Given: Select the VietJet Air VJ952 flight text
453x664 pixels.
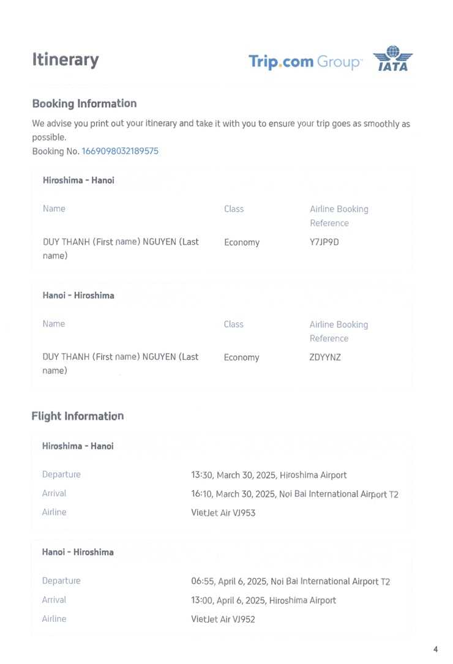Looking at the screenshot, I should 223,619.
